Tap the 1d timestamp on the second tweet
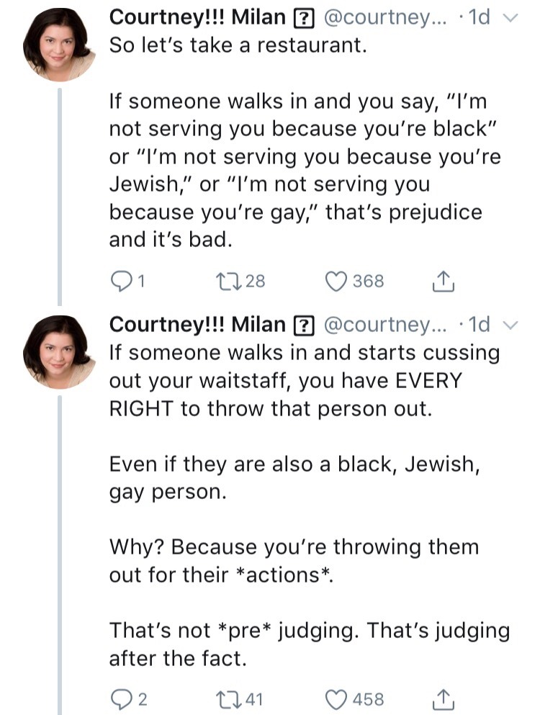The width and height of the screenshot is (540, 715). [477, 325]
